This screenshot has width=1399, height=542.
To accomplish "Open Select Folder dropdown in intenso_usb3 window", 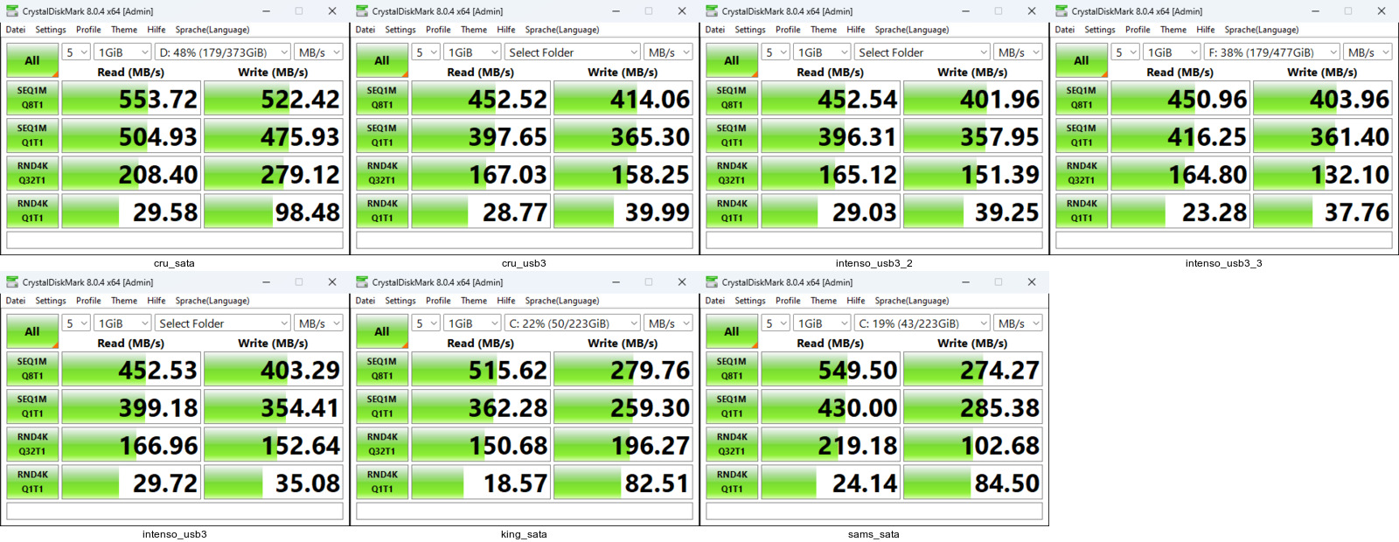I will [x=222, y=323].
